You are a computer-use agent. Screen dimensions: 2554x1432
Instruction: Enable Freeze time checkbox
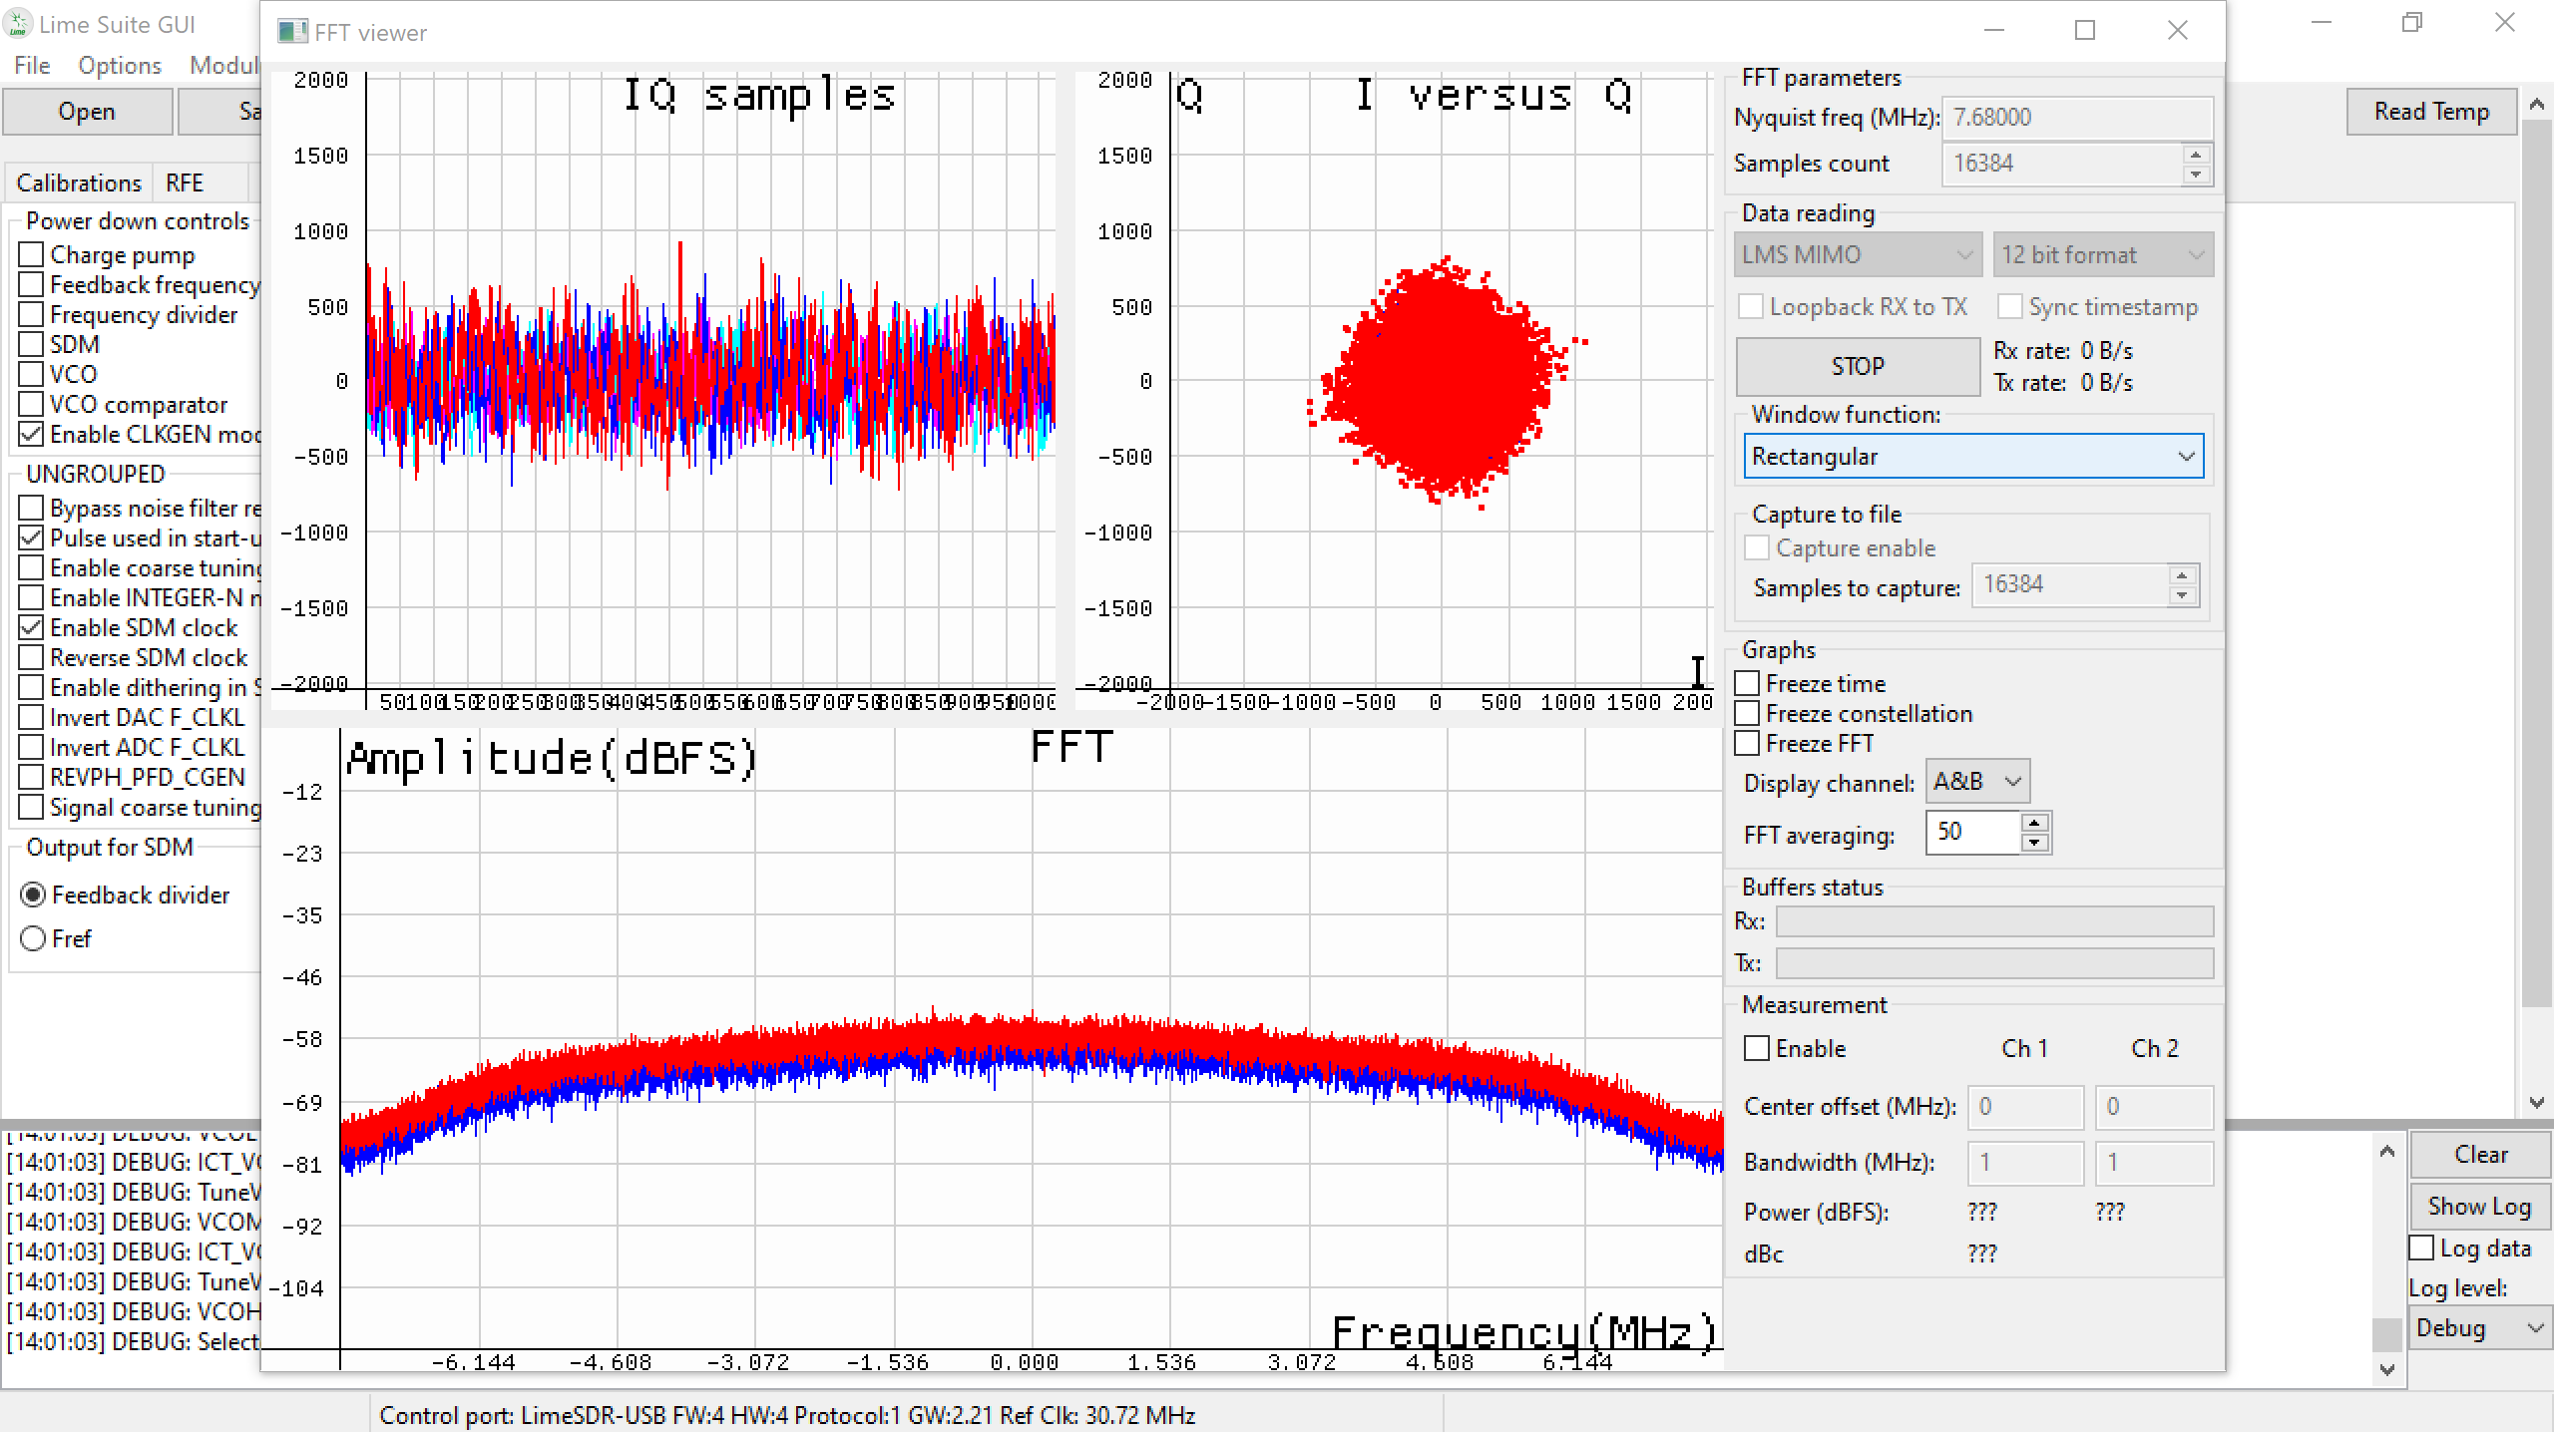[1748, 684]
